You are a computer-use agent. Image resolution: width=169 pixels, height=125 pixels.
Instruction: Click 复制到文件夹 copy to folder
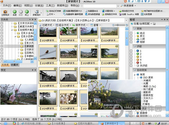pos(109,14)
